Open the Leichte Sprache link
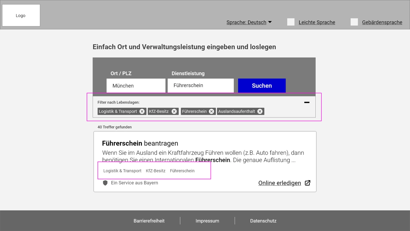The width and height of the screenshot is (410, 231). (x=317, y=22)
